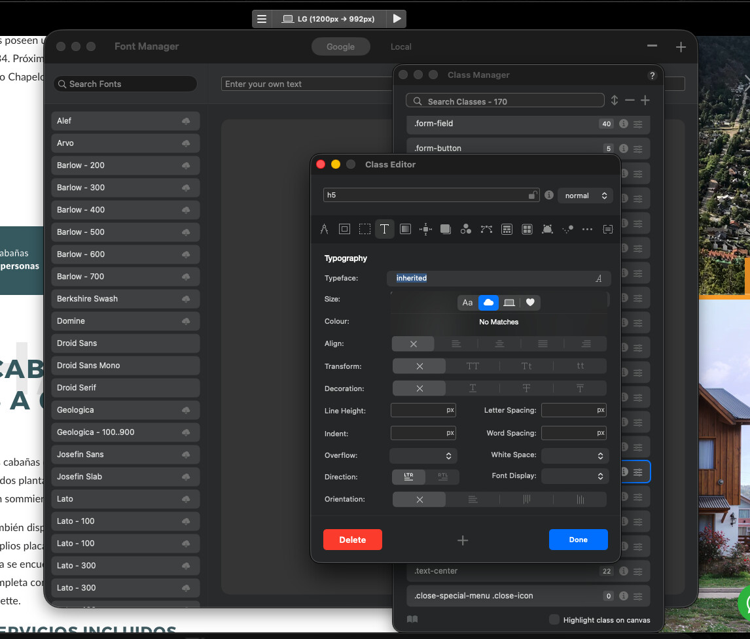Click the Search Fonts field
The width and height of the screenshot is (750, 639).
pyautogui.click(x=126, y=84)
